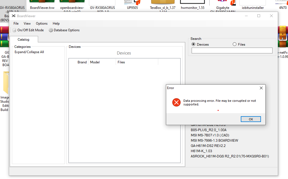
Task: Click the Brand column header
Action: tap(82, 62)
